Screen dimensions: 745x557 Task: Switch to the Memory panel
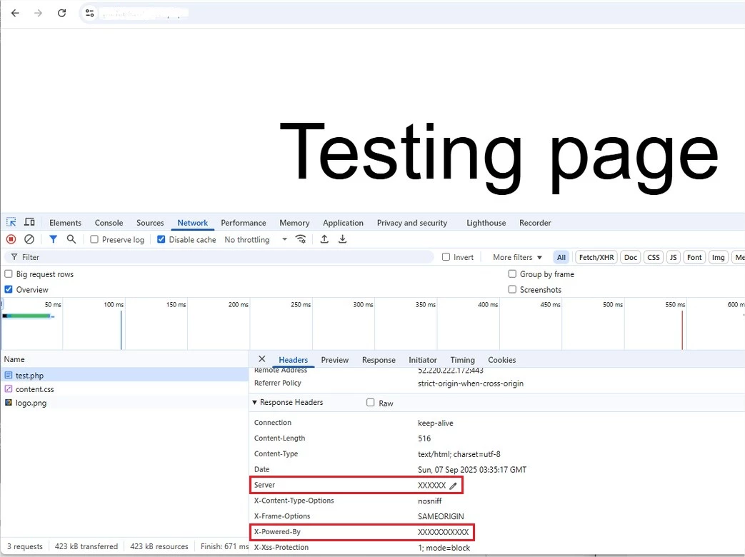(294, 223)
